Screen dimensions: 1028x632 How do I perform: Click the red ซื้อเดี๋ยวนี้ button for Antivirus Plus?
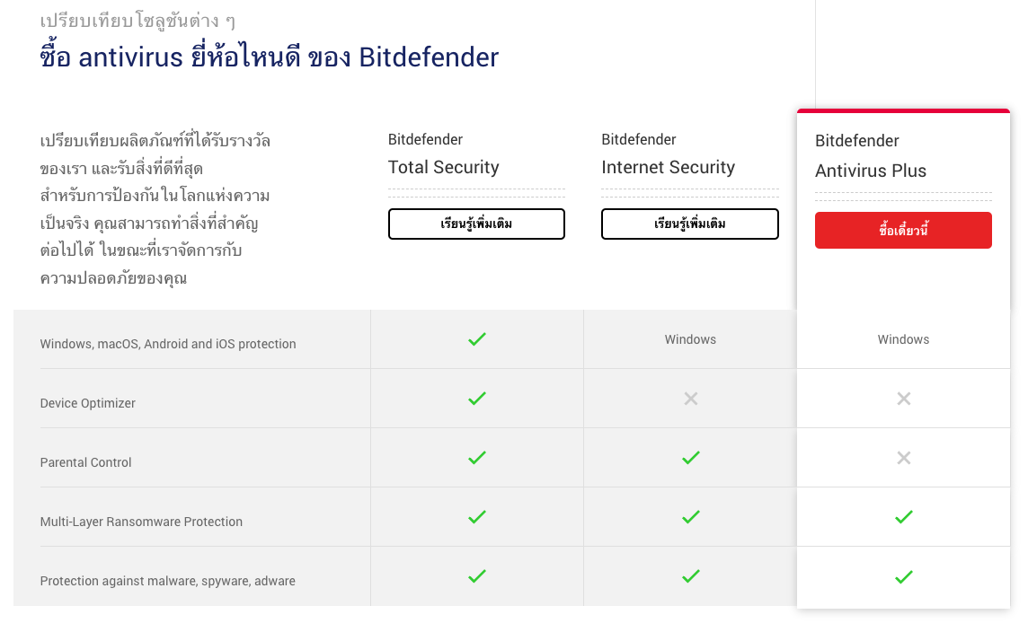(903, 230)
